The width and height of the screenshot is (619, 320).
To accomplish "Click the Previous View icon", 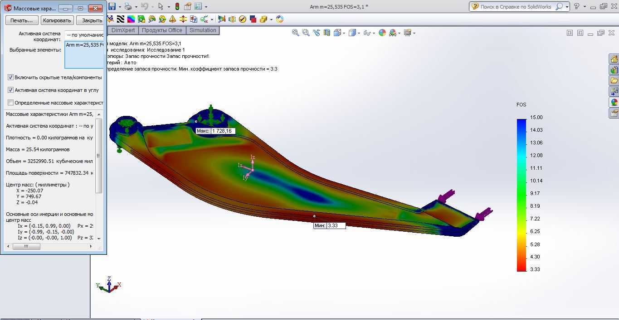I will pyautogui.click(x=317, y=33).
